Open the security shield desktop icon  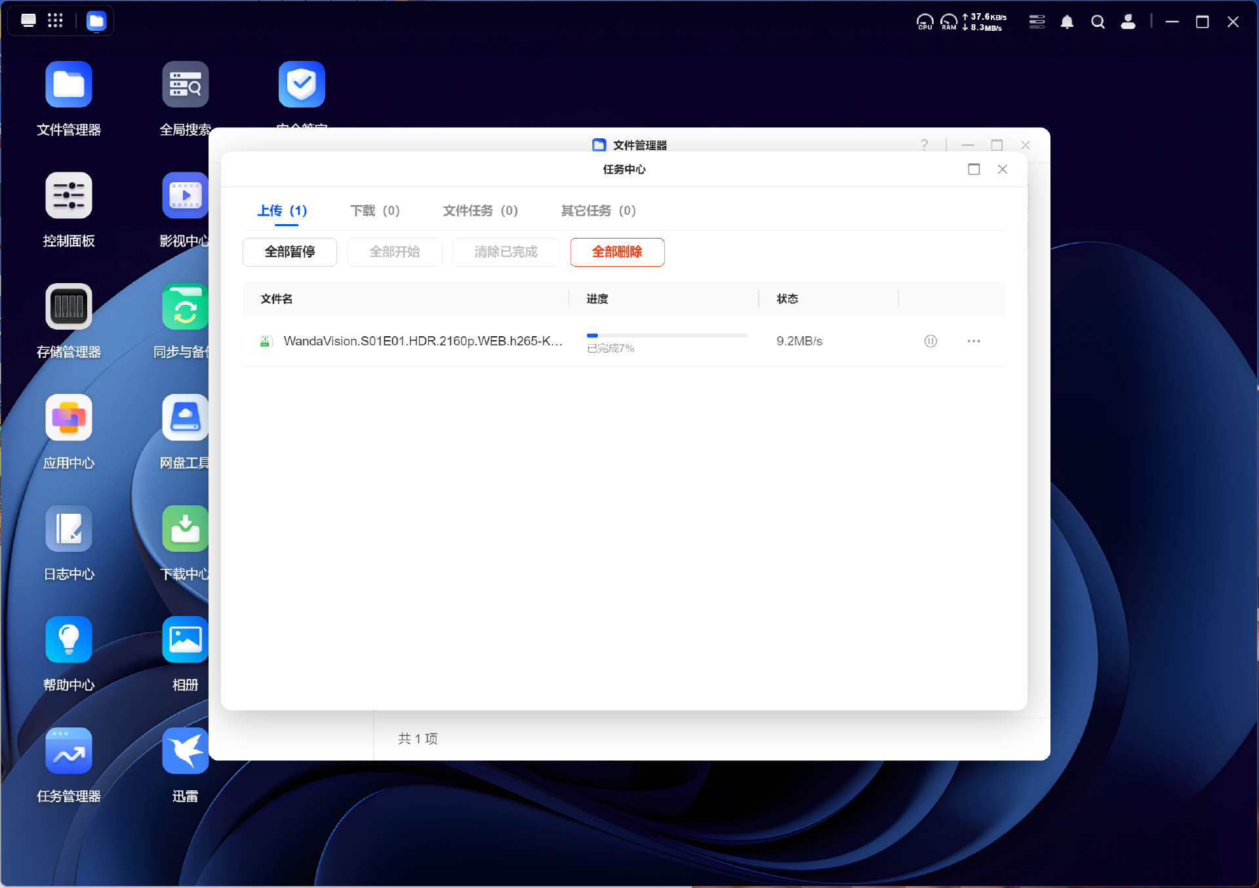click(302, 85)
